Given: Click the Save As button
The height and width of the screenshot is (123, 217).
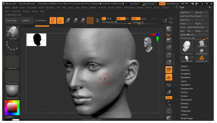Looking at the screenshot, I should [202, 12].
